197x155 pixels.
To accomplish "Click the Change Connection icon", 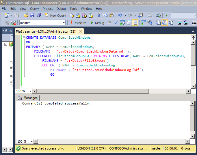I will 13,23.
